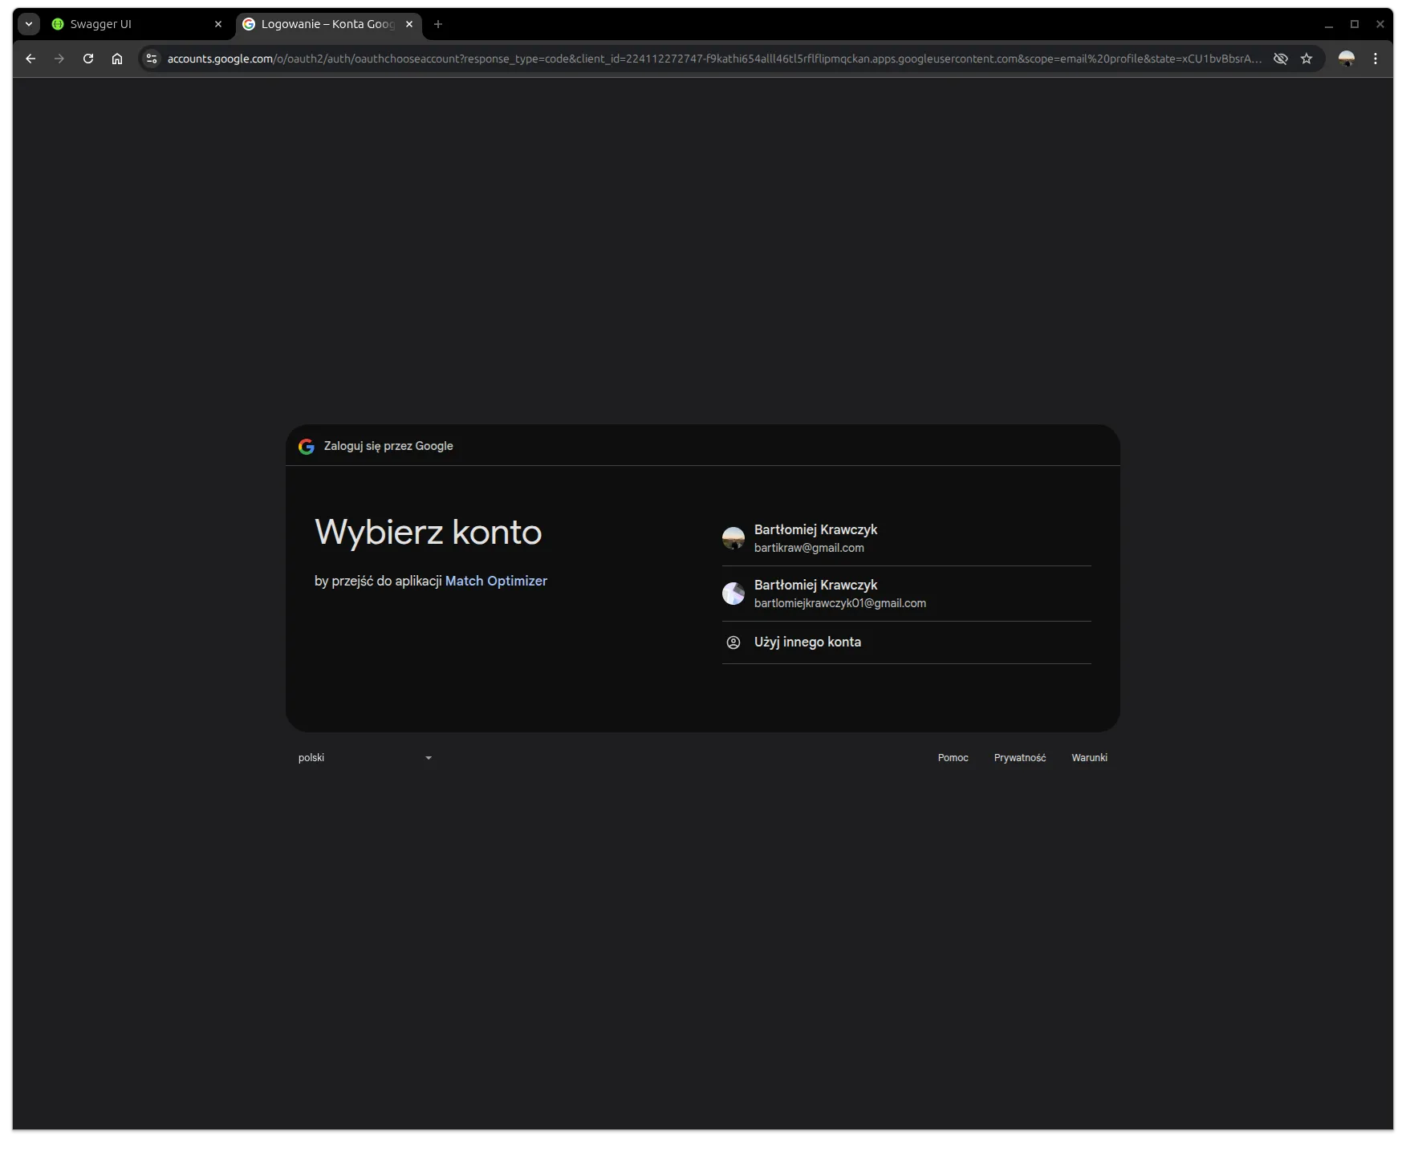Select the Logowanie – Konta Google tab
Viewport: 1406px width, 1155px height.
(x=321, y=24)
